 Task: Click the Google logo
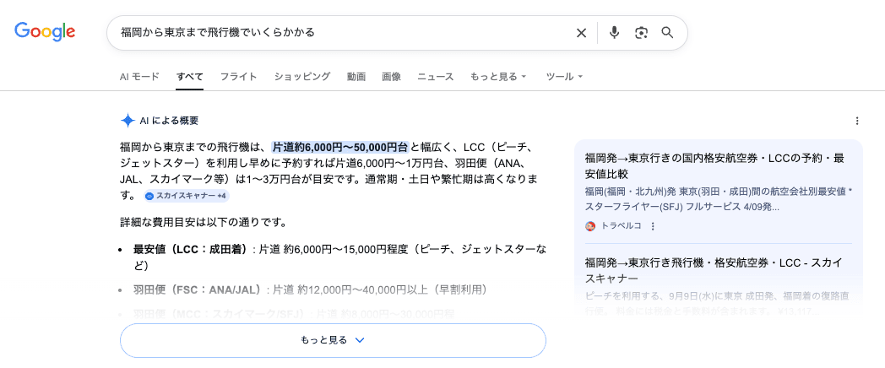point(45,32)
